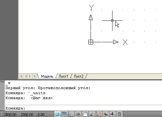Screen dimensions: 162x117
Task: Toggle Dynamic UCS button
Action: click(x=99, y=114)
